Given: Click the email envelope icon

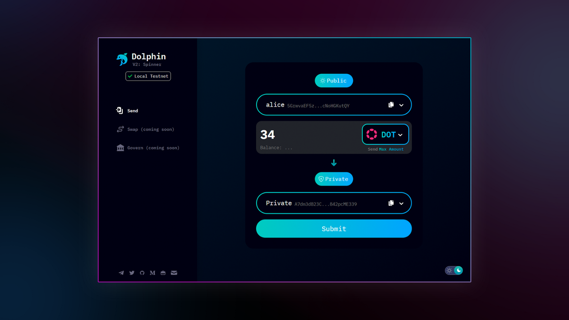Looking at the screenshot, I should point(174,273).
